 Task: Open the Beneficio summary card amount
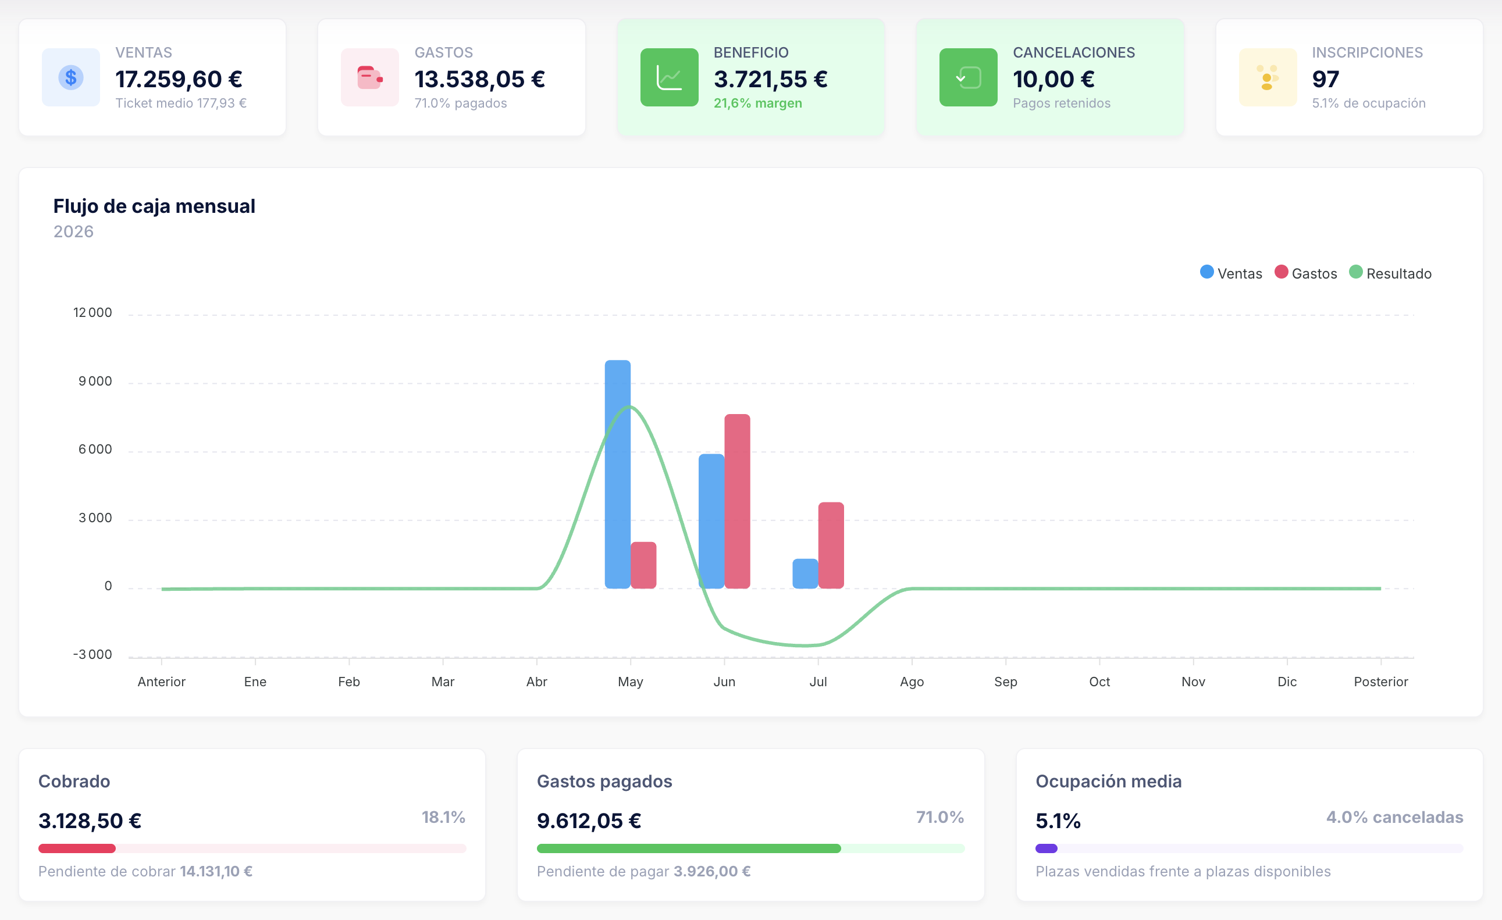(771, 79)
